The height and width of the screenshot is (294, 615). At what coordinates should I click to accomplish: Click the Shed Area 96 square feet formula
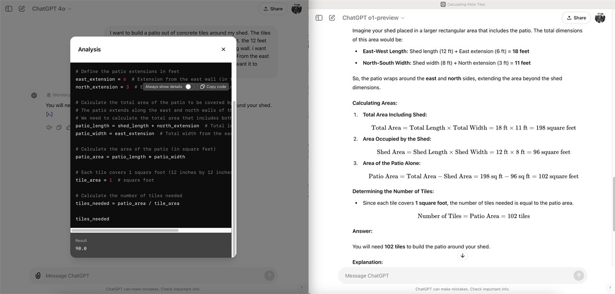point(474,152)
